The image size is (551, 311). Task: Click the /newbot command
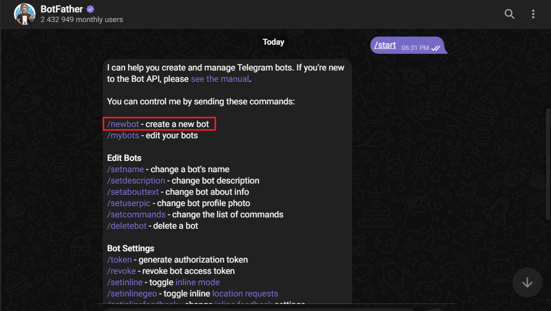(123, 124)
